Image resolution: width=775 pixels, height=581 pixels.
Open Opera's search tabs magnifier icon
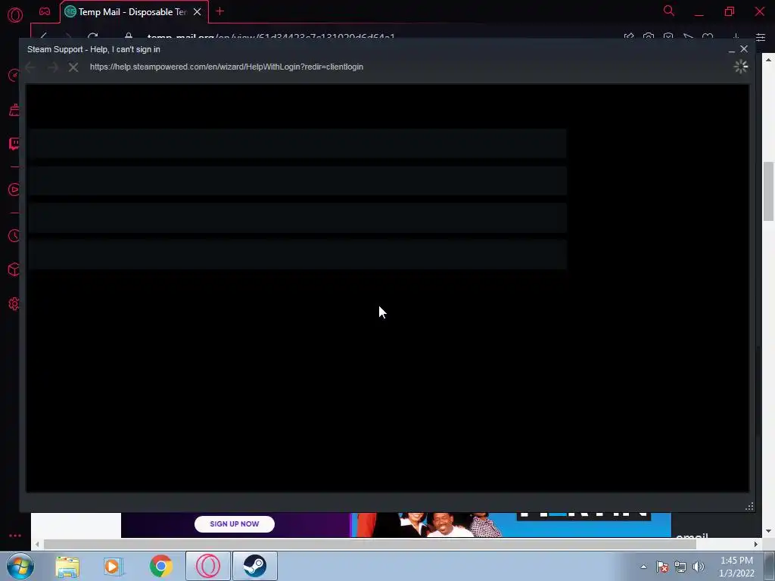669,11
